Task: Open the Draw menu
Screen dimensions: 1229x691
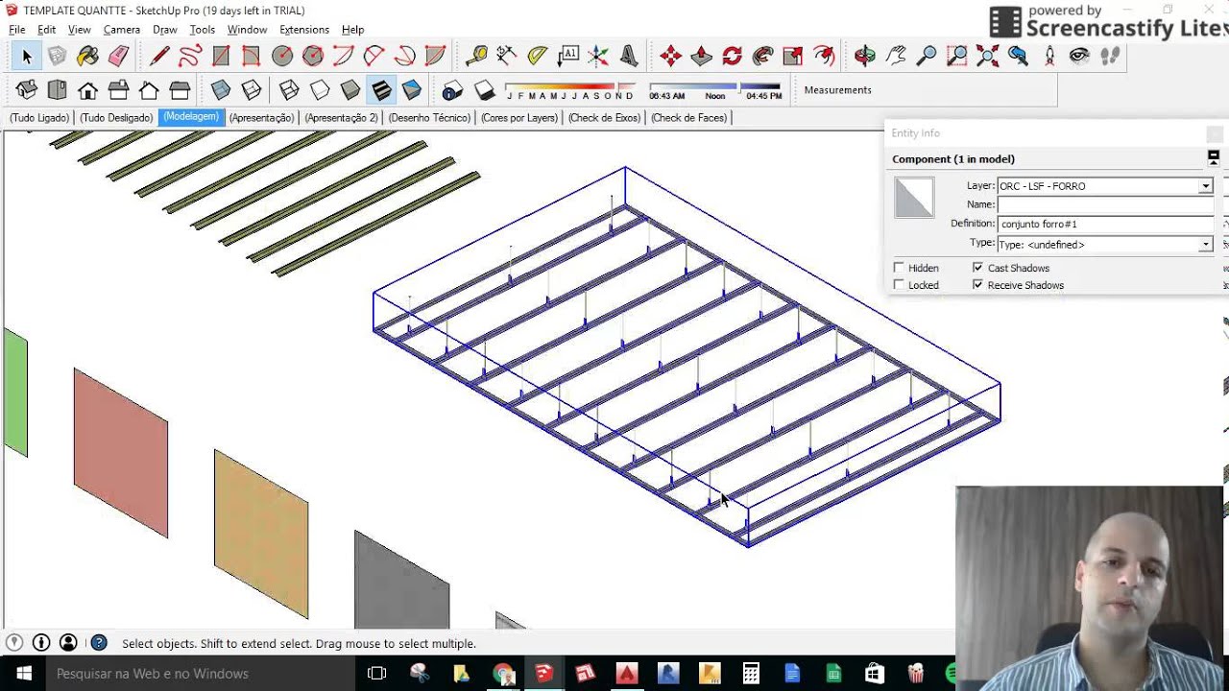Action: click(165, 30)
